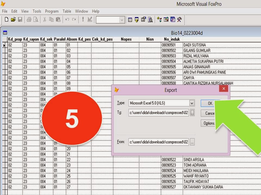This screenshot has height=195, width=261.
Task: Click OK in the Export dialog
Action: (x=210, y=103)
